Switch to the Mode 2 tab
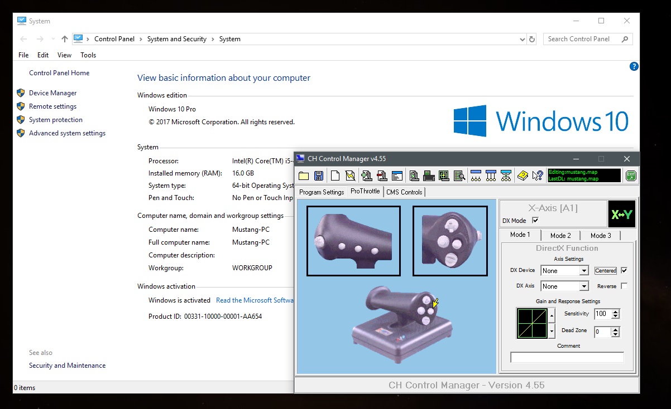The width and height of the screenshot is (671, 409). (560, 236)
